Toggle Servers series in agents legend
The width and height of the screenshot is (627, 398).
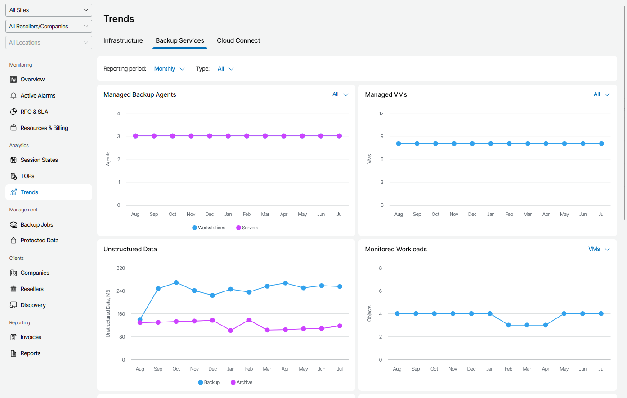click(x=247, y=228)
